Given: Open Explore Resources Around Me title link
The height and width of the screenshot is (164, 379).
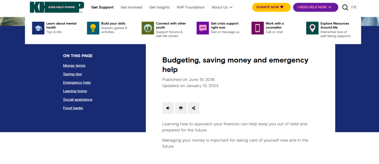Looking at the screenshot, I should [335, 25].
